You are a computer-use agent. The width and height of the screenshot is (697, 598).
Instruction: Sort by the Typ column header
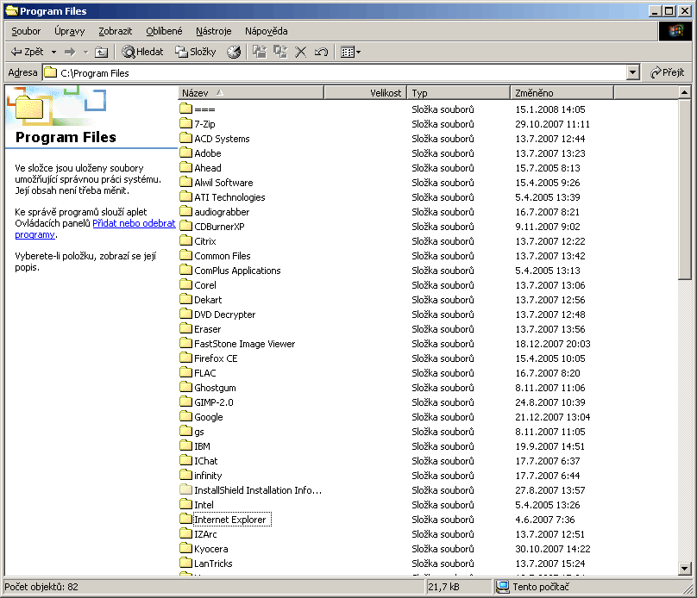(458, 93)
